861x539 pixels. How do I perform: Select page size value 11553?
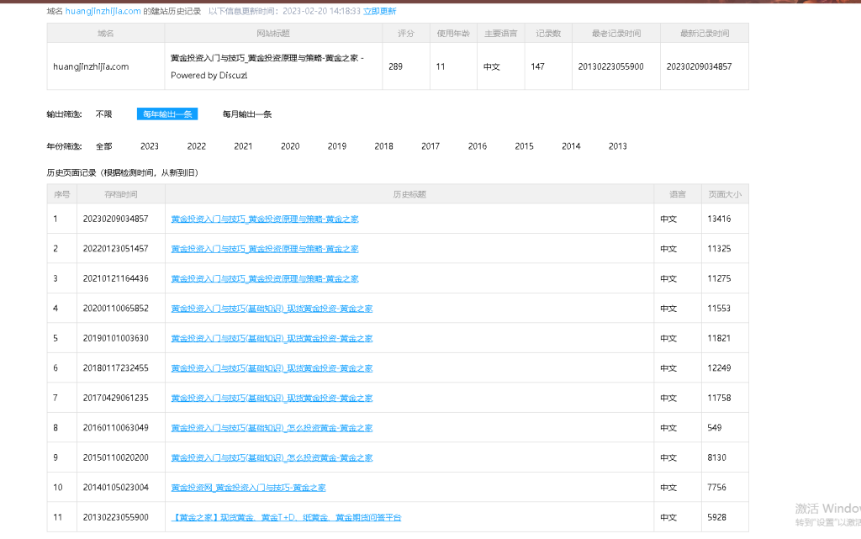click(x=720, y=309)
